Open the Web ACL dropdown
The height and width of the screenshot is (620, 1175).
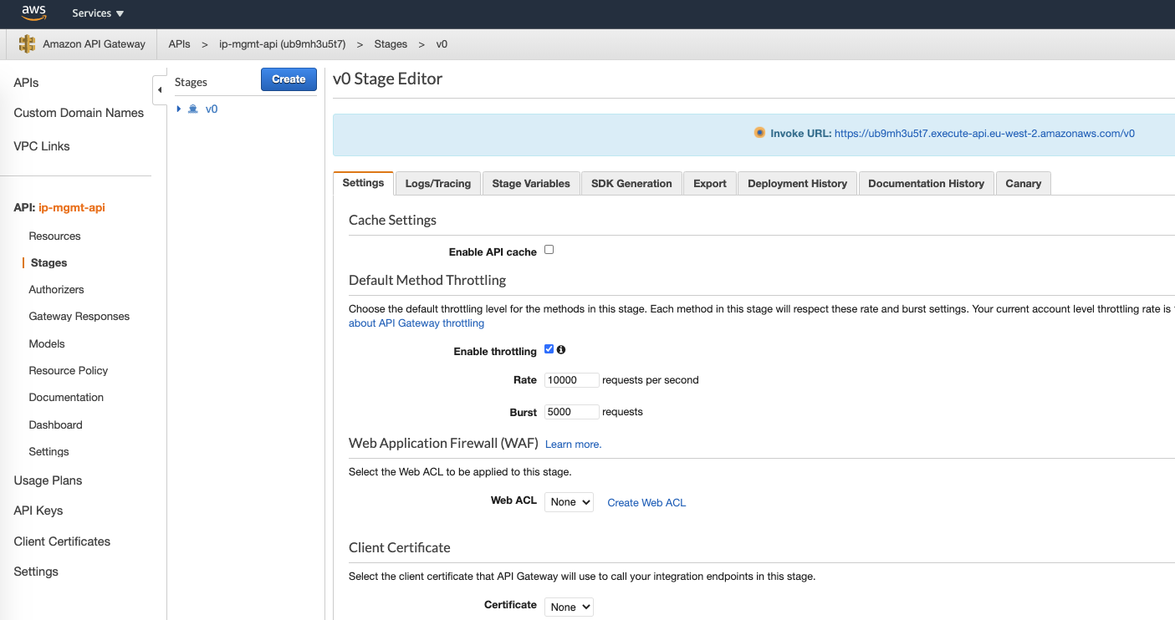(x=569, y=502)
